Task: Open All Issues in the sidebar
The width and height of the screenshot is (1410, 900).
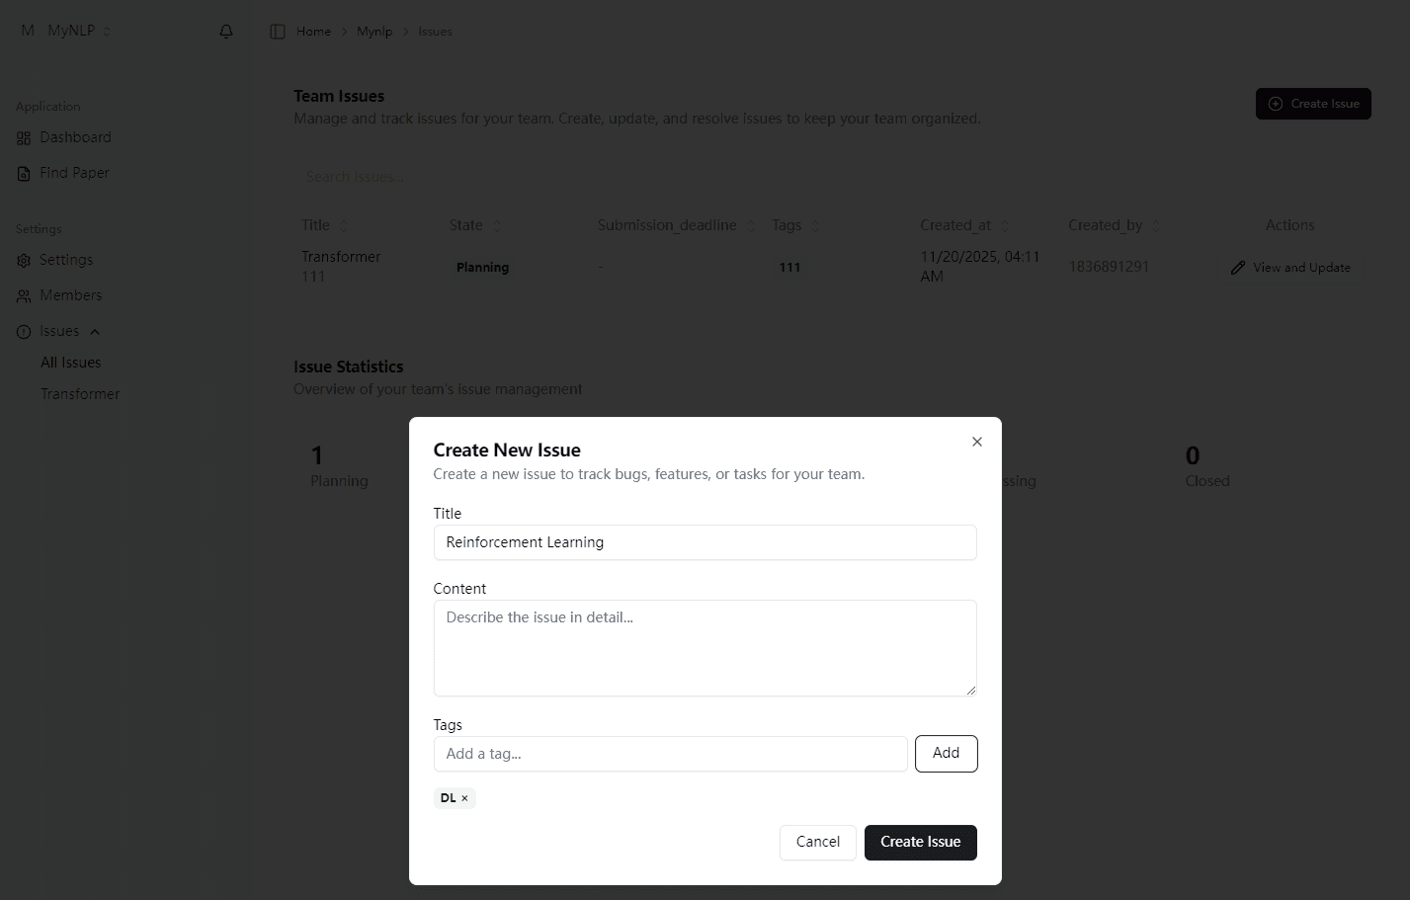Action: (70, 363)
